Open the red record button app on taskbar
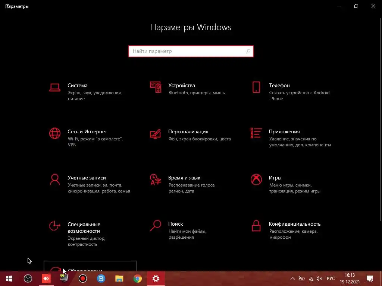Screen dimensions: 382x286 click(x=83, y=279)
